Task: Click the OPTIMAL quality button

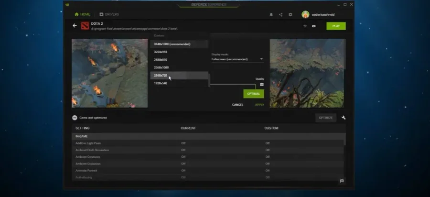Action: pos(253,94)
